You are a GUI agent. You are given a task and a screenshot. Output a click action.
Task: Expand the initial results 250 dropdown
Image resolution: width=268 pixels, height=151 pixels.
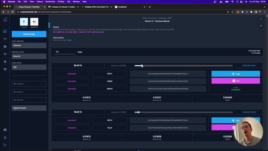tap(29, 67)
